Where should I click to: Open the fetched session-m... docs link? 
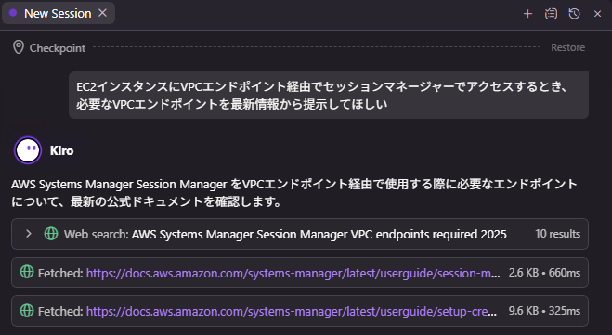click(293, 273)
